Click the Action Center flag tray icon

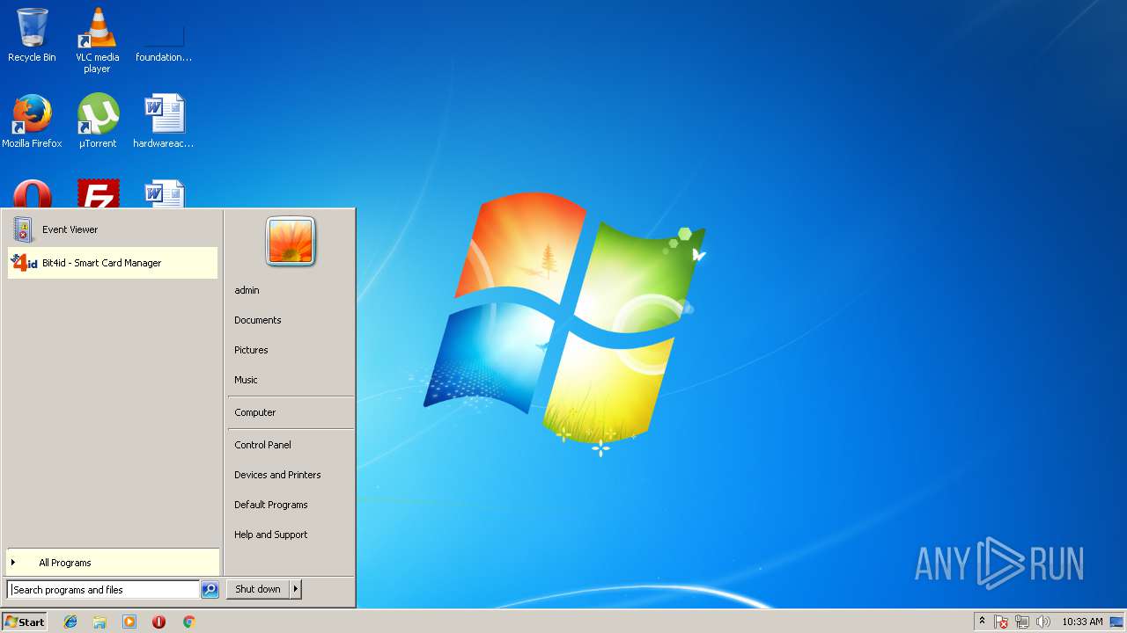(1001, 622)
